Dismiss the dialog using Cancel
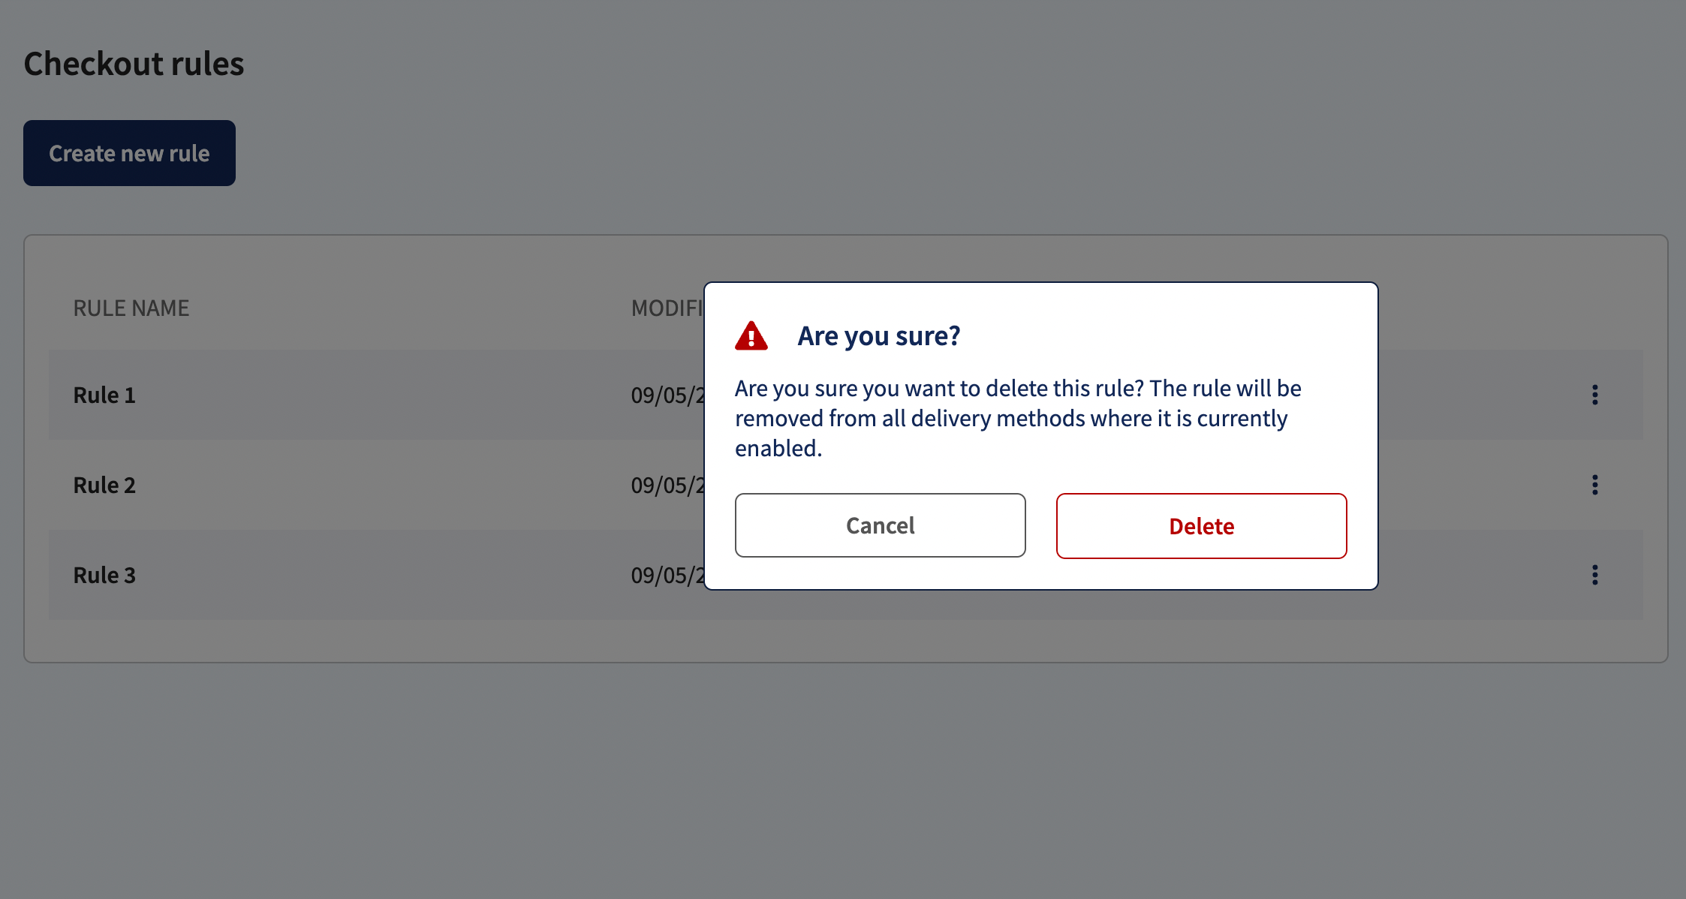 [880, 525]
